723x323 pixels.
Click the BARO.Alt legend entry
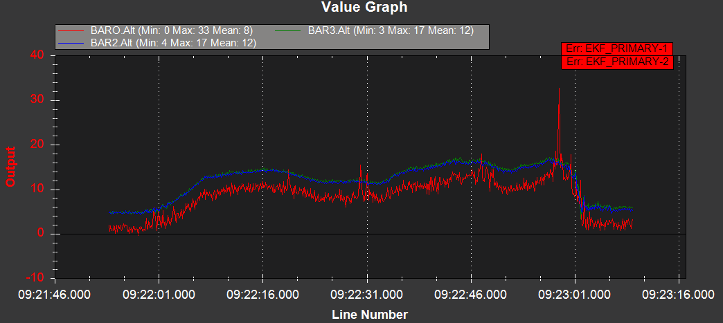pyautogui.click(x=157, y=31)
